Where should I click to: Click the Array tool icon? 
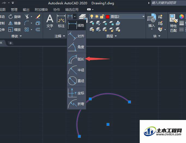pos(27,30)
